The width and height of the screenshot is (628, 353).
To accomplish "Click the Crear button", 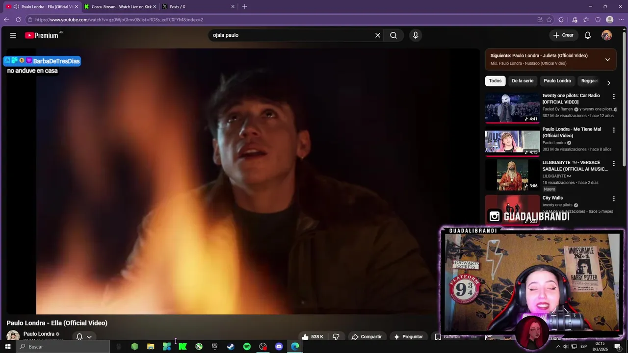I will [563, 35].
